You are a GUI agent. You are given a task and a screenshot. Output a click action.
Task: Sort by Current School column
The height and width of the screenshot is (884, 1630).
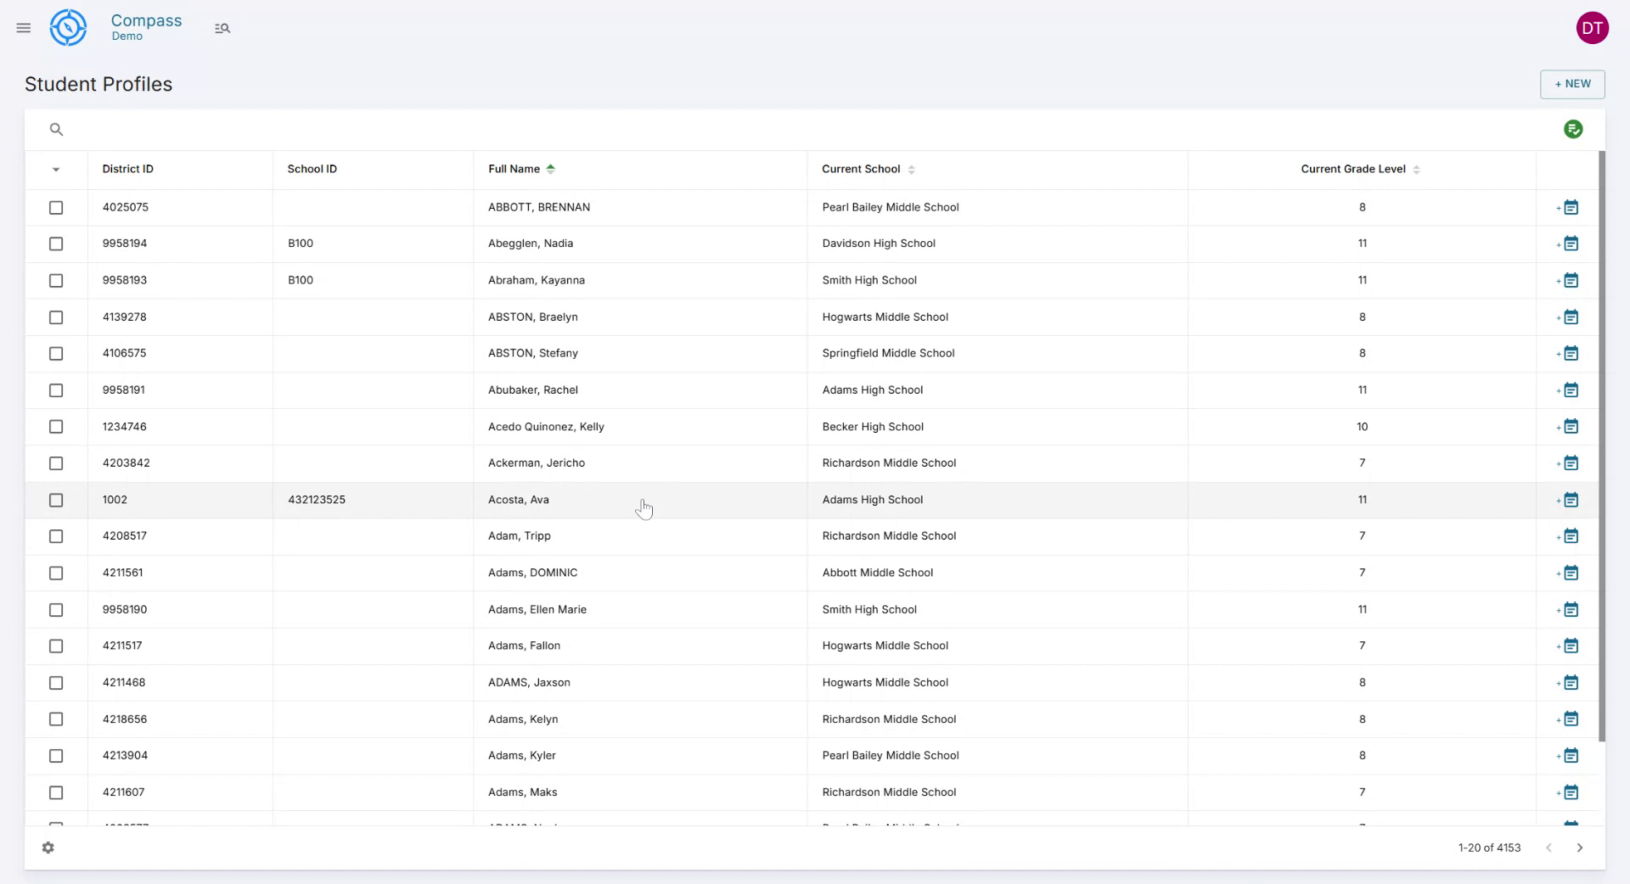(861, 169)
